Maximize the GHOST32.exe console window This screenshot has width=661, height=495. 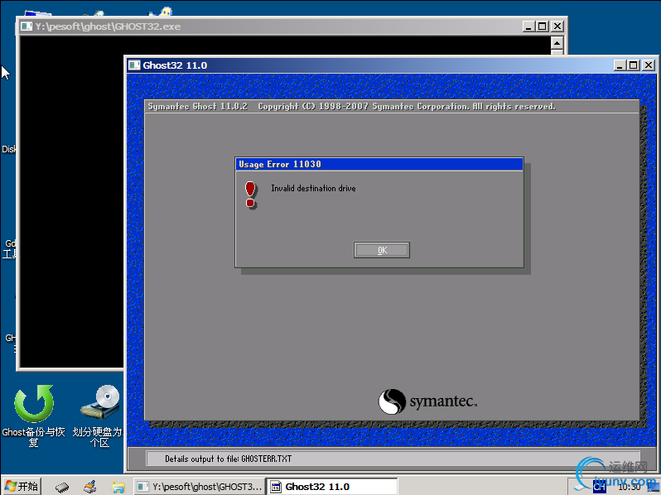pyautogui.click(x=543, y=26)
